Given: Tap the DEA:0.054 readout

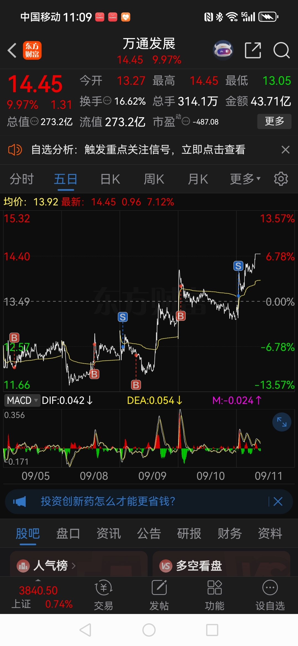Looking at the screenshot, I should coord(155,400).
